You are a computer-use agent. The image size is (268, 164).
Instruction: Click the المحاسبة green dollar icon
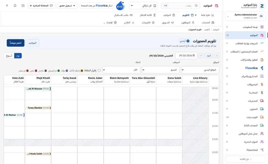point(262,93)
